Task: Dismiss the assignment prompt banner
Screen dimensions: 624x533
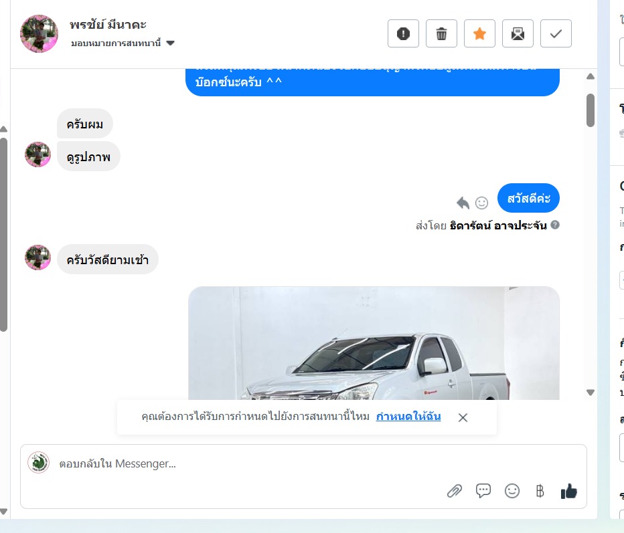Action: point(463,417)
